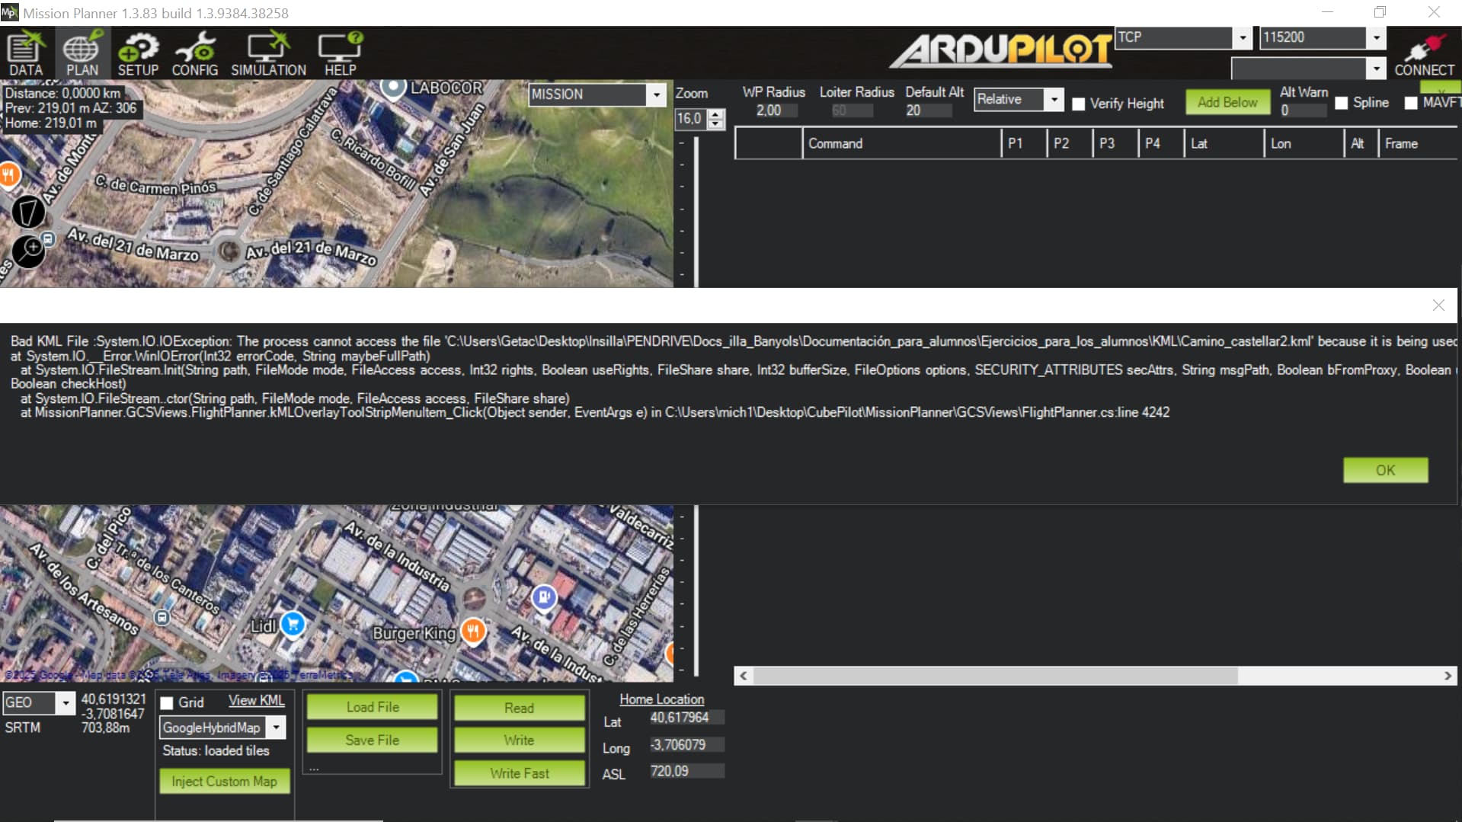Screen dimensions: 1462x822
Task: Open the SIMULATION monitor icon
Action: 268,53
